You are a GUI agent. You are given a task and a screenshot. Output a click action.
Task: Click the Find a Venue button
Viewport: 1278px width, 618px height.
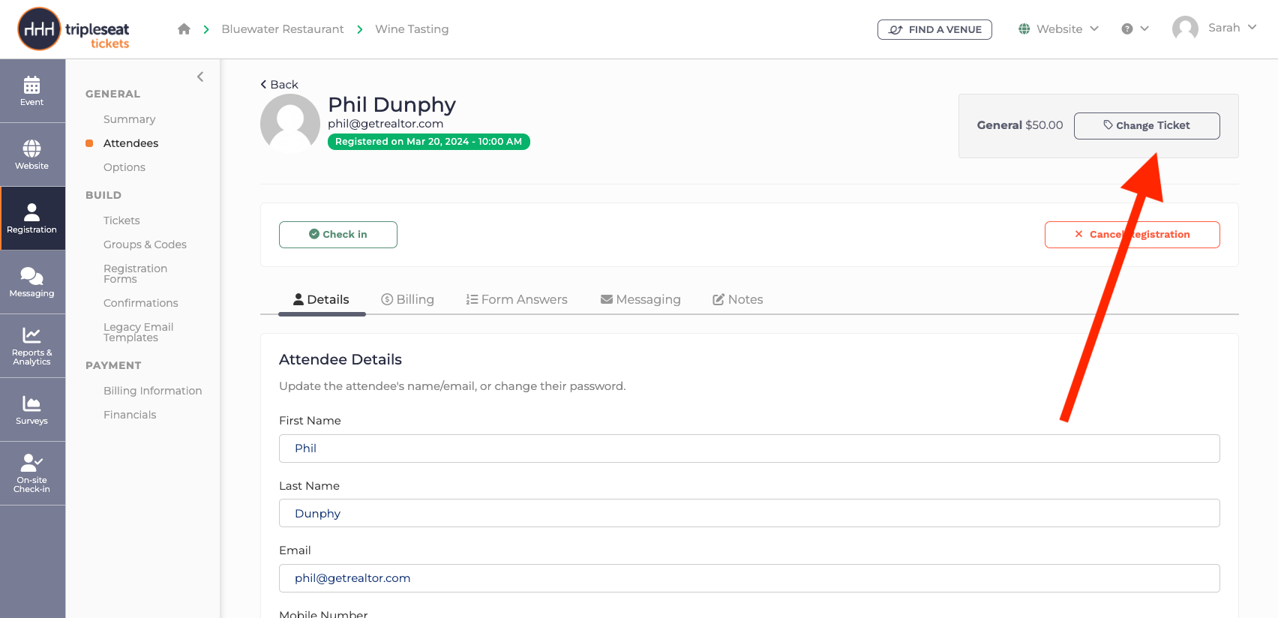point(934,29)
